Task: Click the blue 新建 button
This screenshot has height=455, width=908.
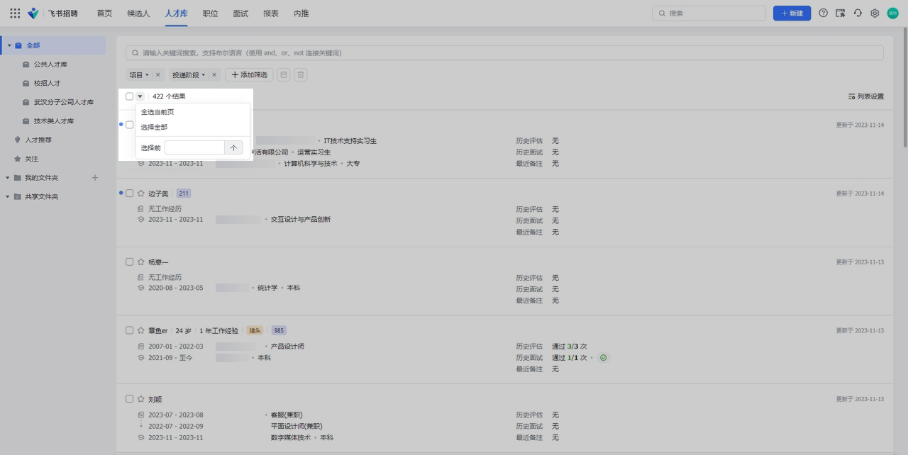Action: coord(792,13)
